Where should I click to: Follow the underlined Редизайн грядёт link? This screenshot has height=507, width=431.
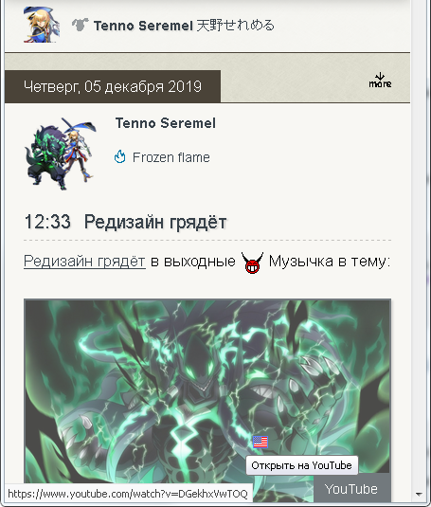pos(84,262)
